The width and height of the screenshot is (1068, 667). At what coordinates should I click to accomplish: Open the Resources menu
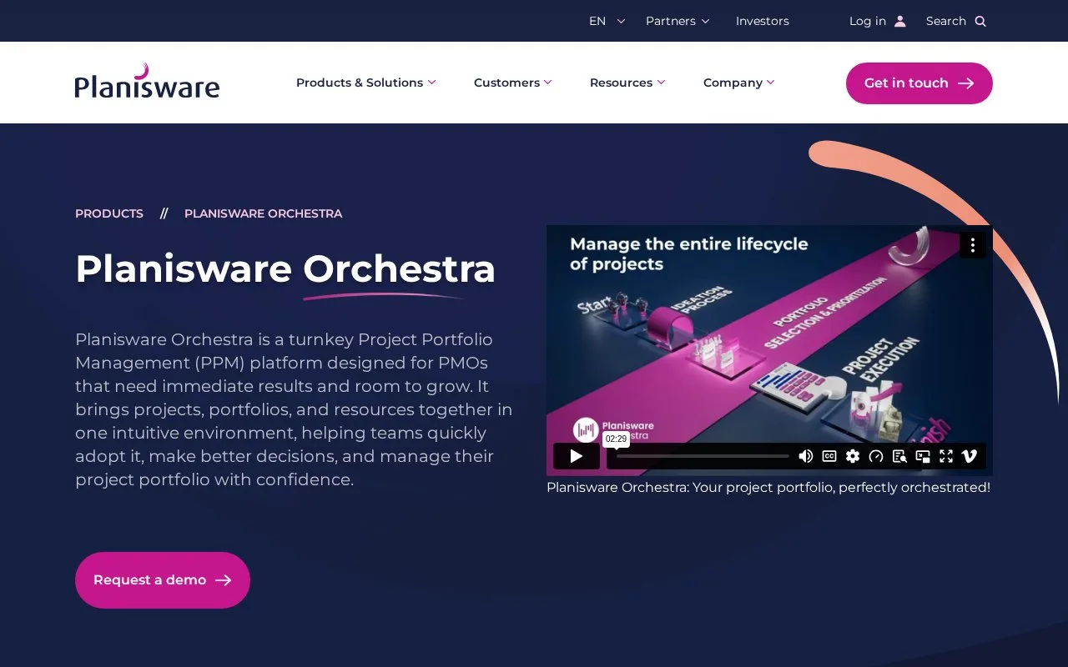coord(627,83)
